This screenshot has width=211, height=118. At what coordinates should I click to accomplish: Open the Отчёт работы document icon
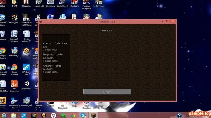tap(26, 36)
